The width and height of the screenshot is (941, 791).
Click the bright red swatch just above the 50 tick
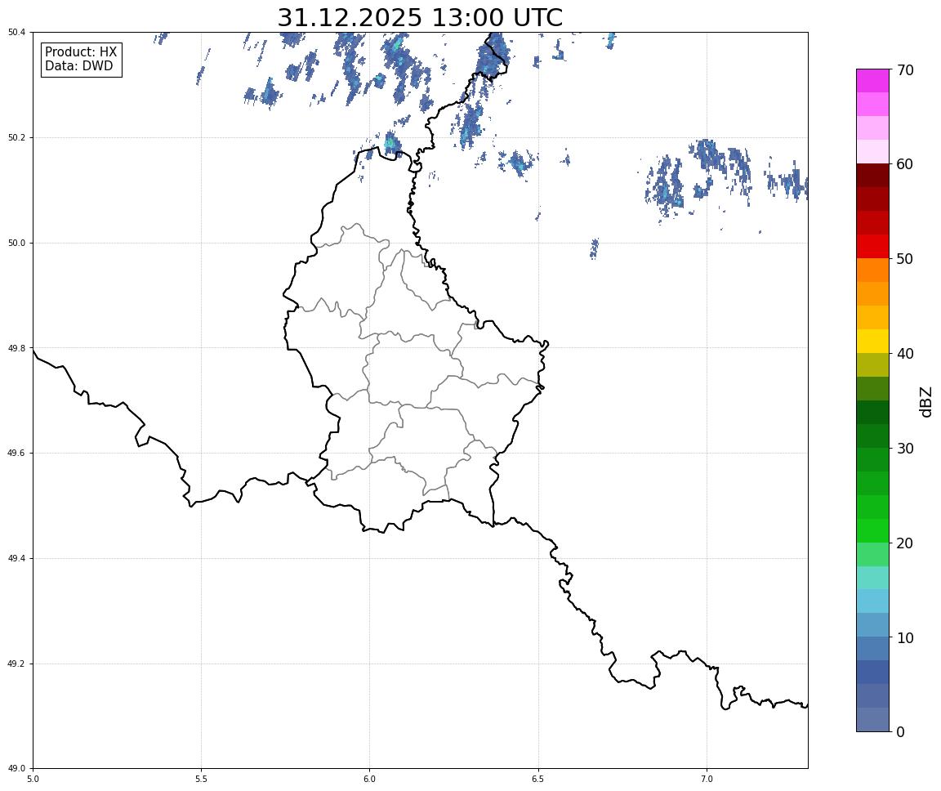click(x=872, y=246)
